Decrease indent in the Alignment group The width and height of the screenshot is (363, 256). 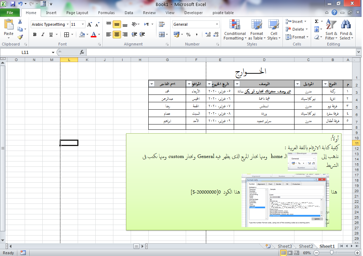[x=134, y=35]
